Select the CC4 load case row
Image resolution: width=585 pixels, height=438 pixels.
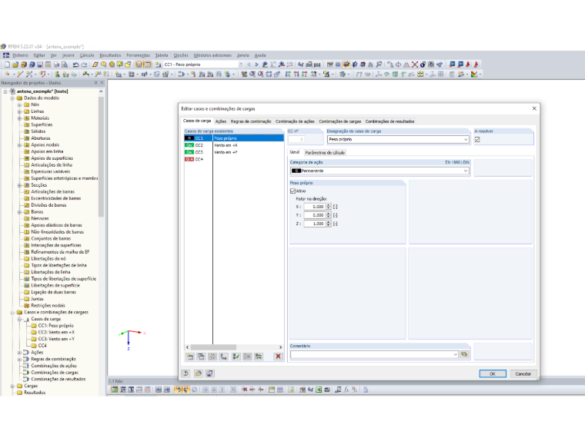[x=233, y=159]
